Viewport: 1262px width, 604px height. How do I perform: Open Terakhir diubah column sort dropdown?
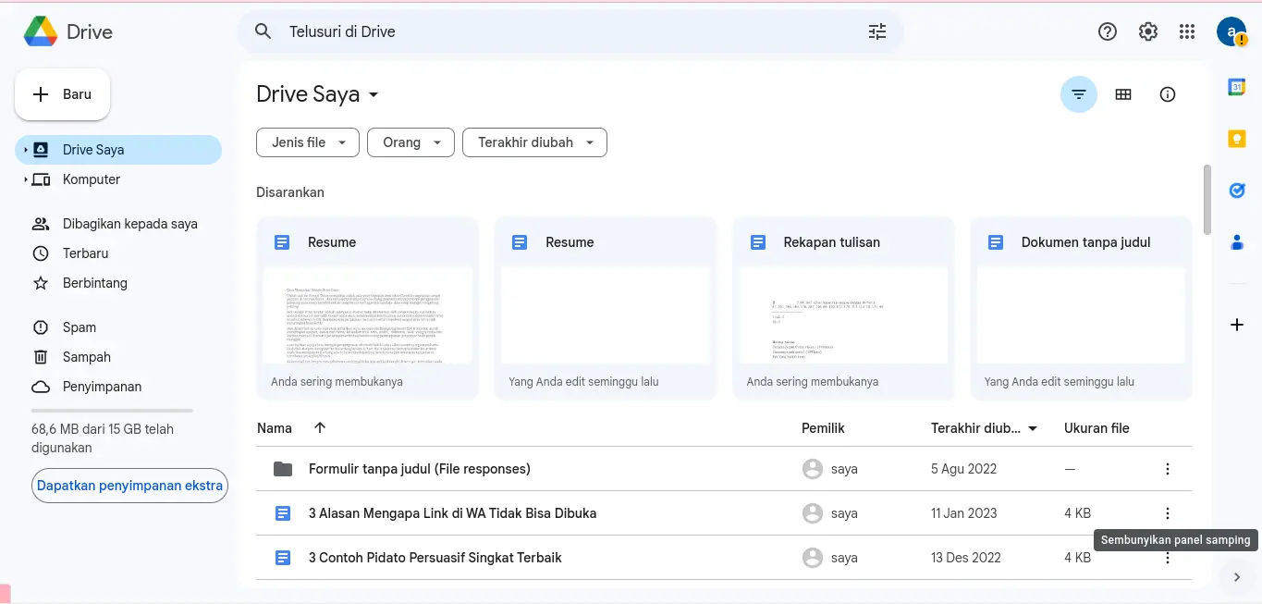pyautogui.click(x=1033, y=428)
